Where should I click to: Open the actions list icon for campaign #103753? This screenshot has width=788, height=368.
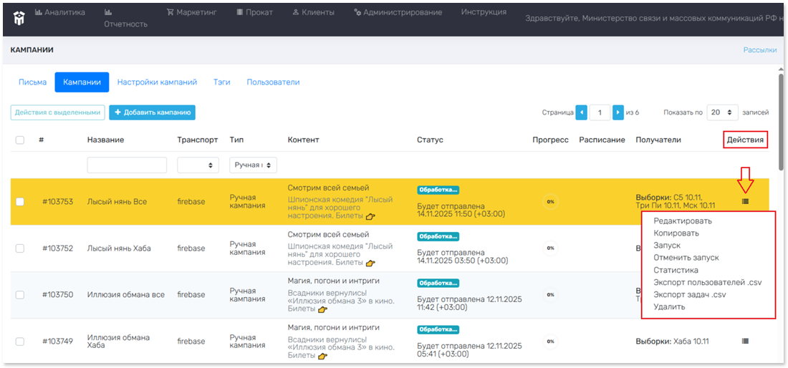click(x=746, y=202)
